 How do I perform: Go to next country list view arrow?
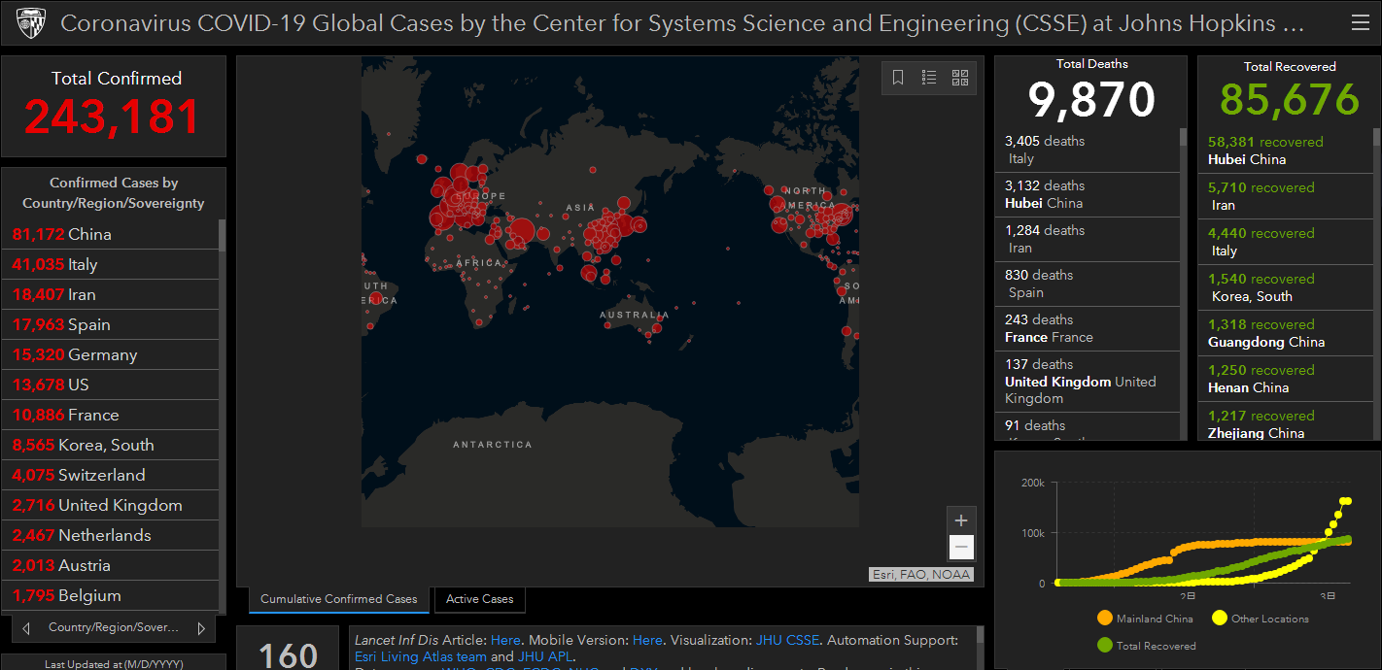click(201, 628)
